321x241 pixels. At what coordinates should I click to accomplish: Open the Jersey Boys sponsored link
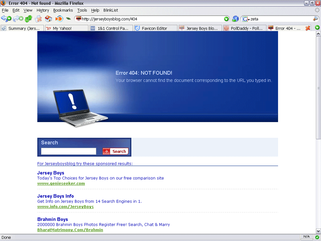51,173
